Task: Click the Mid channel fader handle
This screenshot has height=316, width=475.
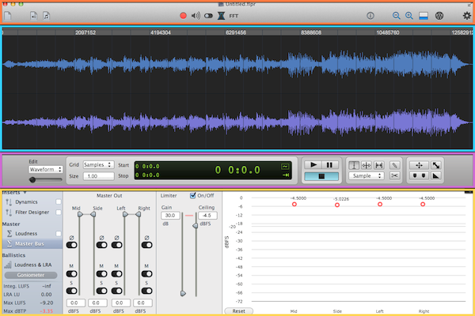Action: 80,214
